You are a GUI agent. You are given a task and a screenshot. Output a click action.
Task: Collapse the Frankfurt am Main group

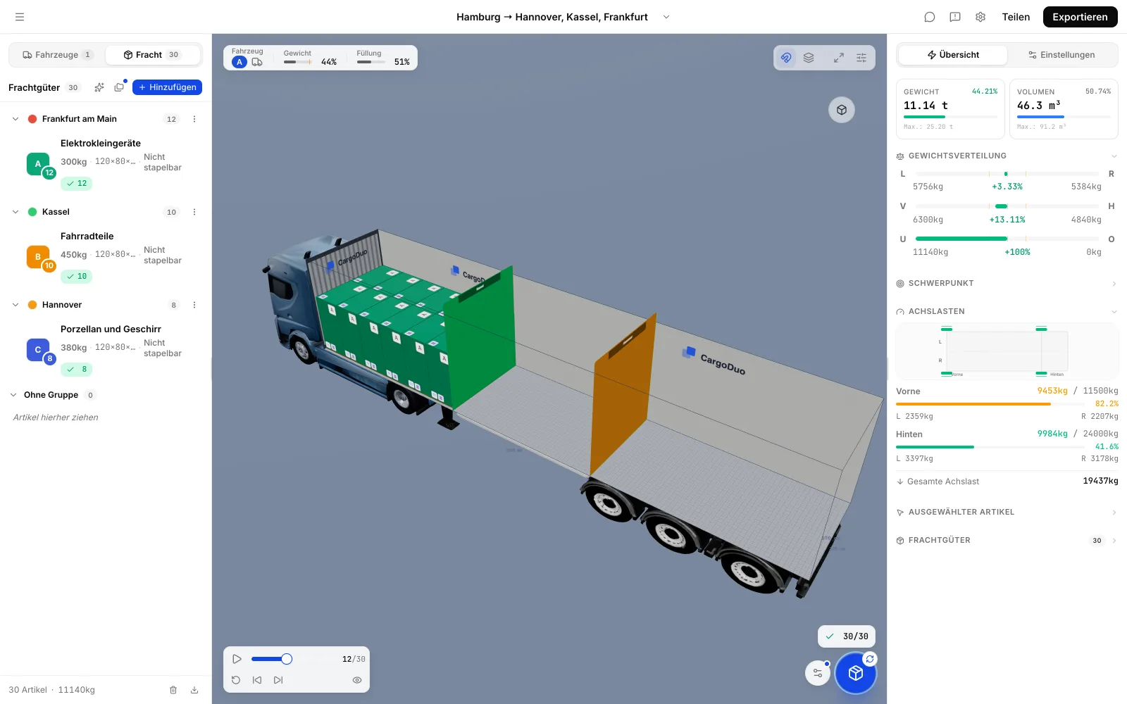coord(15,119)
